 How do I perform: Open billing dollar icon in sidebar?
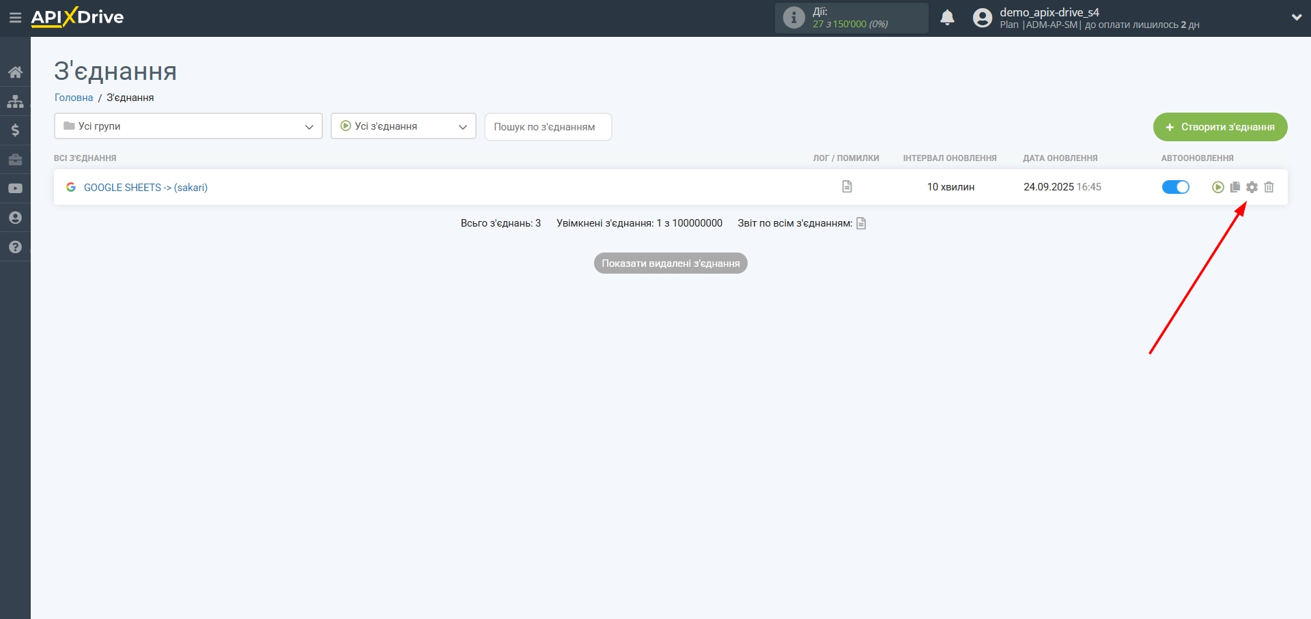click(15, 130)
